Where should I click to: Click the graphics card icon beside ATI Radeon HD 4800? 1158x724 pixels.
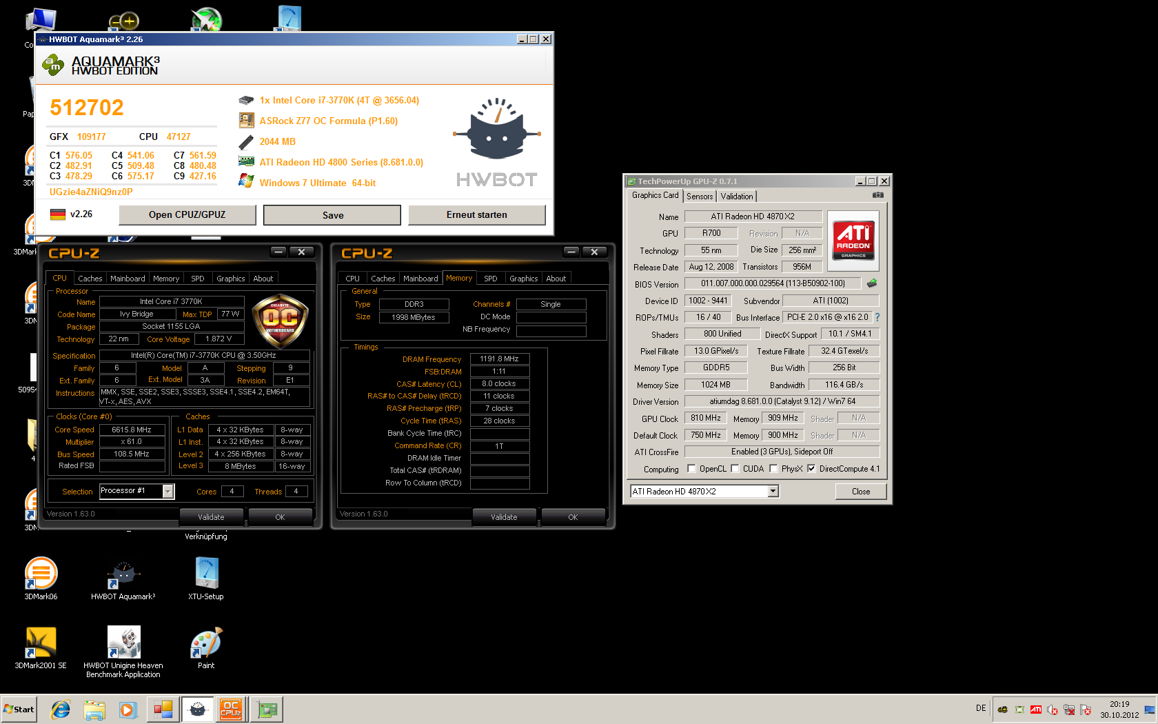[x=246, y=162]
